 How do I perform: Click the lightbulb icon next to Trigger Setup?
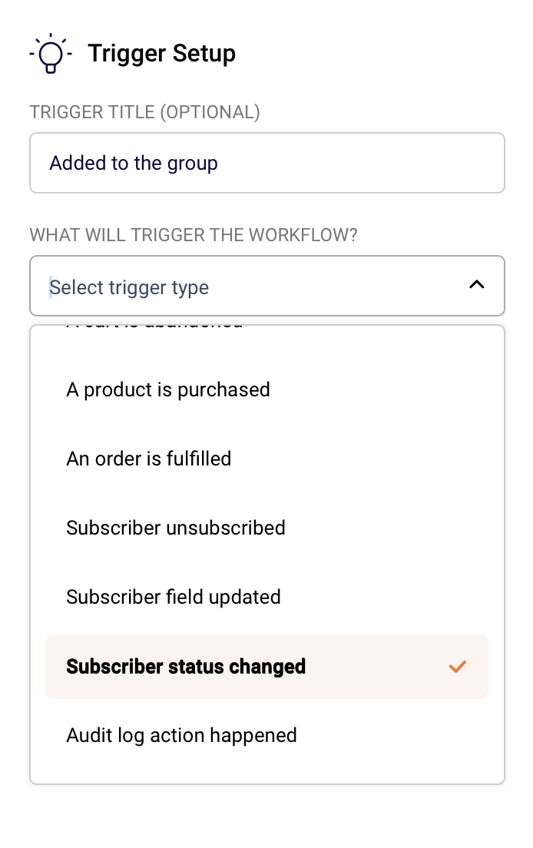pyautogui.click(x=50, y=53)
